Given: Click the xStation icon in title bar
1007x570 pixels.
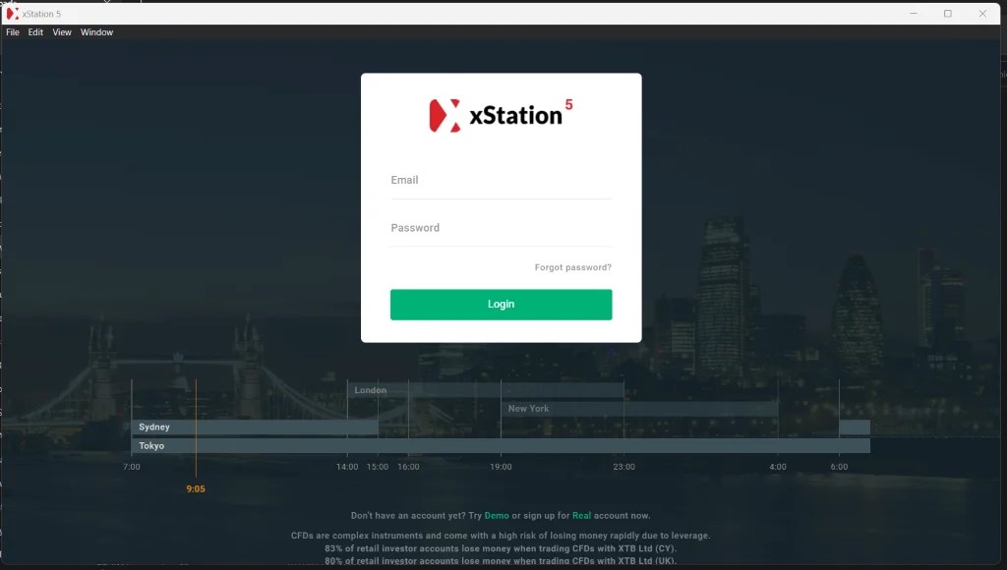Looking at the screenshot, I should 12,14.
